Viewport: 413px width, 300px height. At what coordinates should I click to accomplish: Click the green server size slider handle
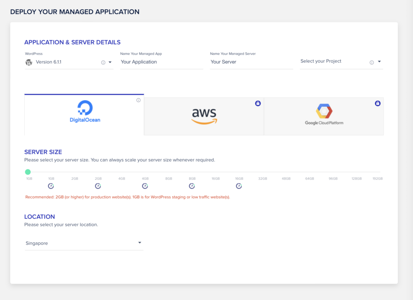(28, 172)
